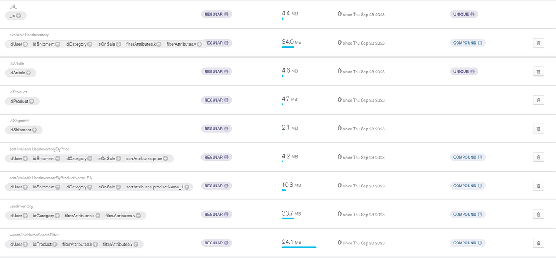556x258 pixels.
Task: Delete the availableUserInventory index via trash icon
Action: (538, 42)
